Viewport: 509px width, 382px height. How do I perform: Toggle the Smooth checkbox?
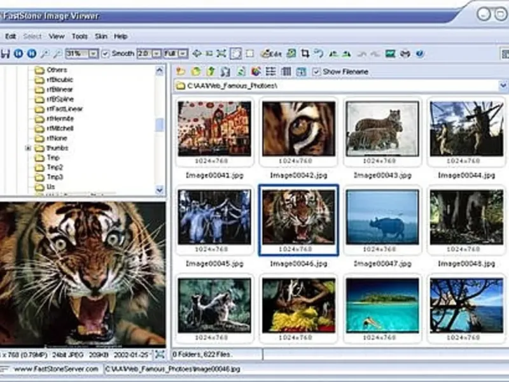(x=106, y=53)
